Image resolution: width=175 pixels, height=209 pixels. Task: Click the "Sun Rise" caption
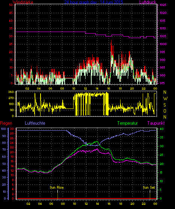57,188
